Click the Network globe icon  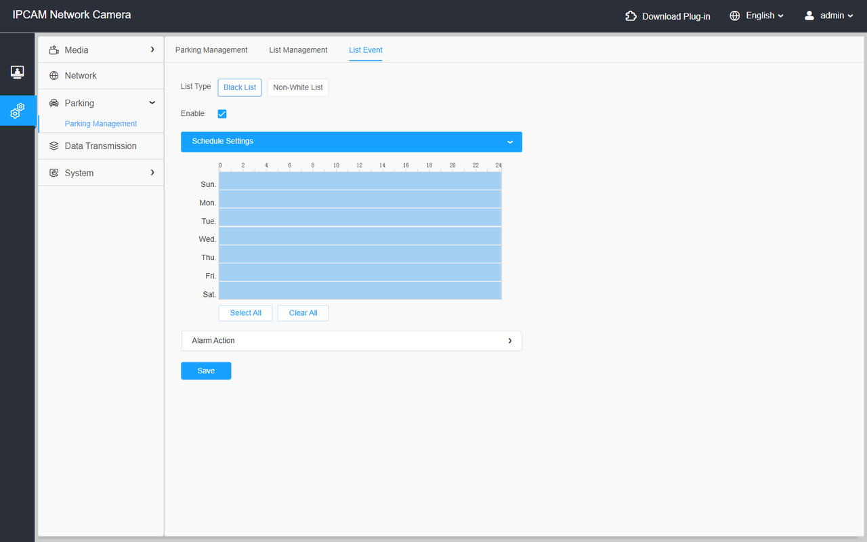pos(54,76)
